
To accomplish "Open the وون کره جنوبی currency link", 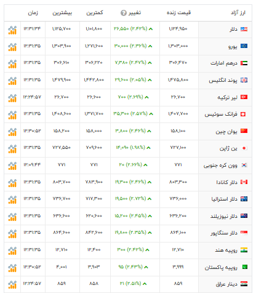I will coord(220,166).
